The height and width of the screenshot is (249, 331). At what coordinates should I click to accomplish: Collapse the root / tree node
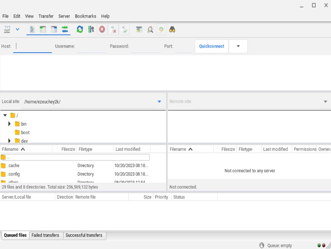[x=5, y=115]
